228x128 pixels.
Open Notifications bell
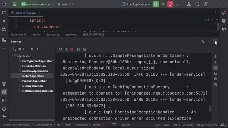click(224, 13)
